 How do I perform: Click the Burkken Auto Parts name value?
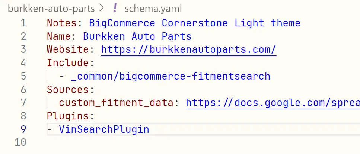coord(137,36)
